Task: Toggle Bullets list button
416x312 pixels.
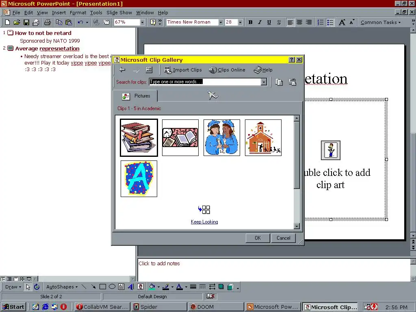Action: [330, 22]
